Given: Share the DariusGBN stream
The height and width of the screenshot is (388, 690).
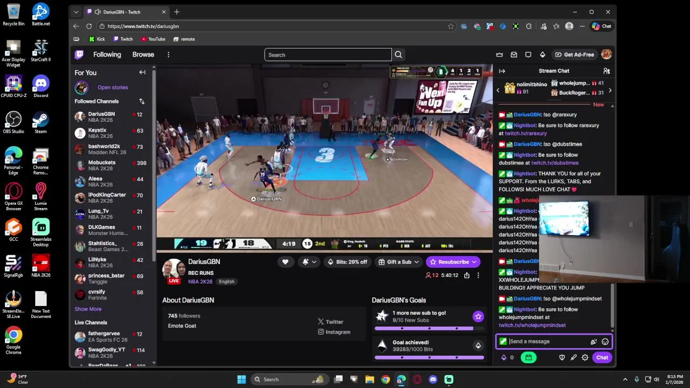Looking at the screenshot, I should tap(467, 275).
